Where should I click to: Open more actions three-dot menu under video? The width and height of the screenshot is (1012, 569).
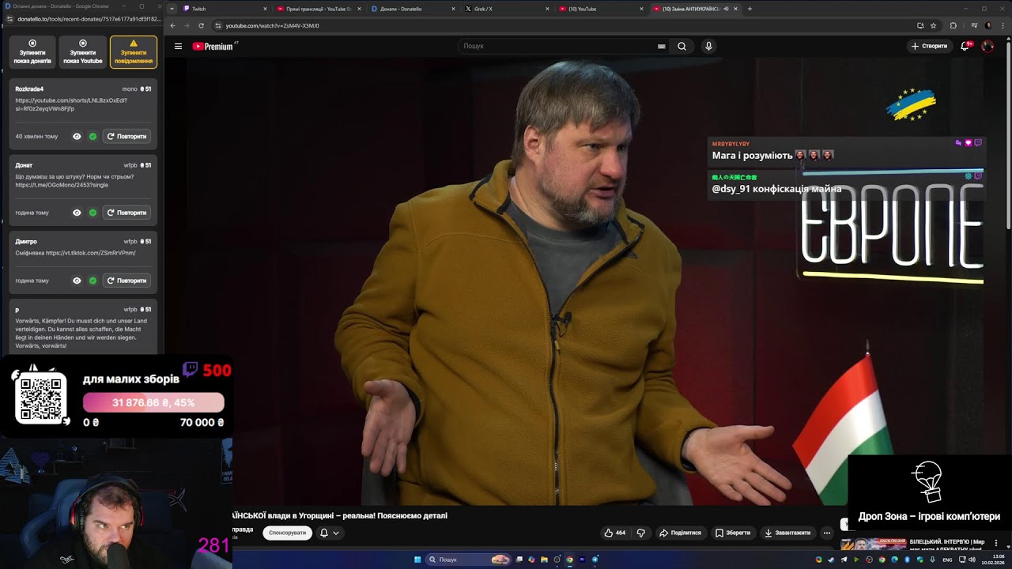[x=826, y=533]
